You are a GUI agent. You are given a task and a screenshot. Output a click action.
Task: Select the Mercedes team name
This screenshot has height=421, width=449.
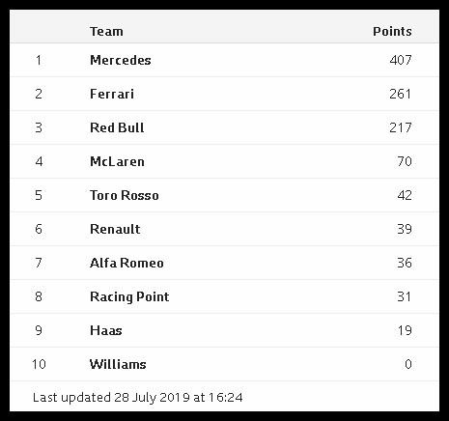click(121, 60)
